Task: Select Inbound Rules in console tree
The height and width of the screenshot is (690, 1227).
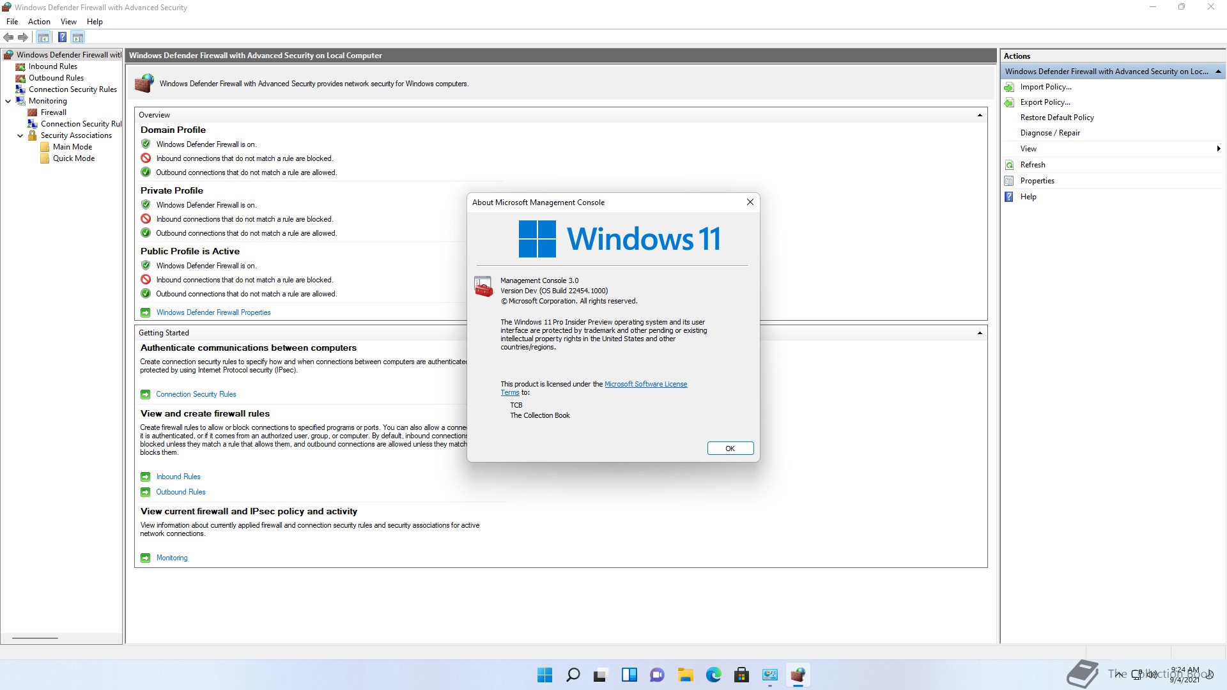Action: pyautogui.click(x=53, y=66)
